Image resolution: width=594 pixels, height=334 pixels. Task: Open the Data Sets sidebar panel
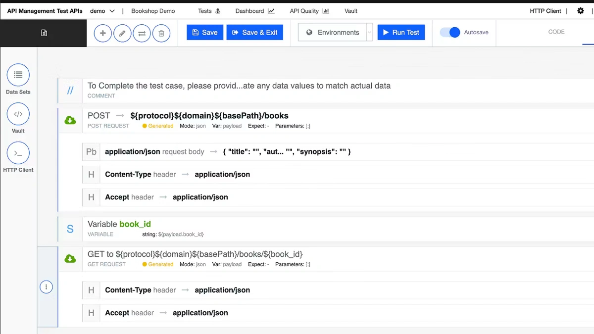18,75
